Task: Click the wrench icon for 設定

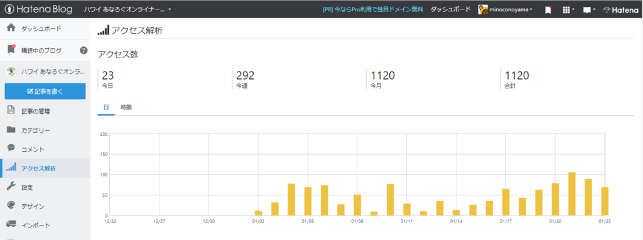Action: click(x=11, y=187)
